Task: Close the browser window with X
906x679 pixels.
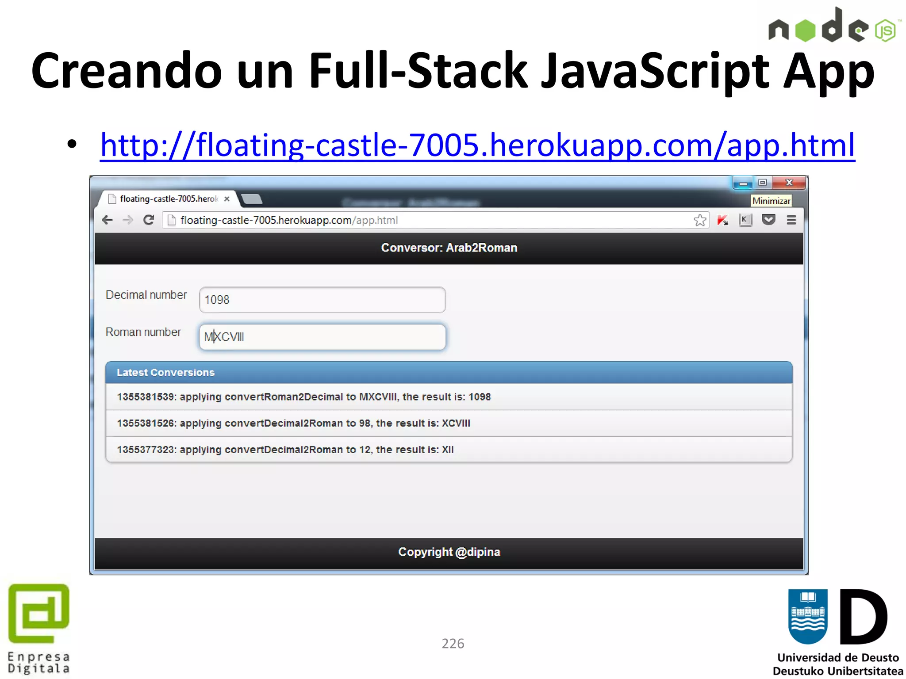Action: (789, 183)
